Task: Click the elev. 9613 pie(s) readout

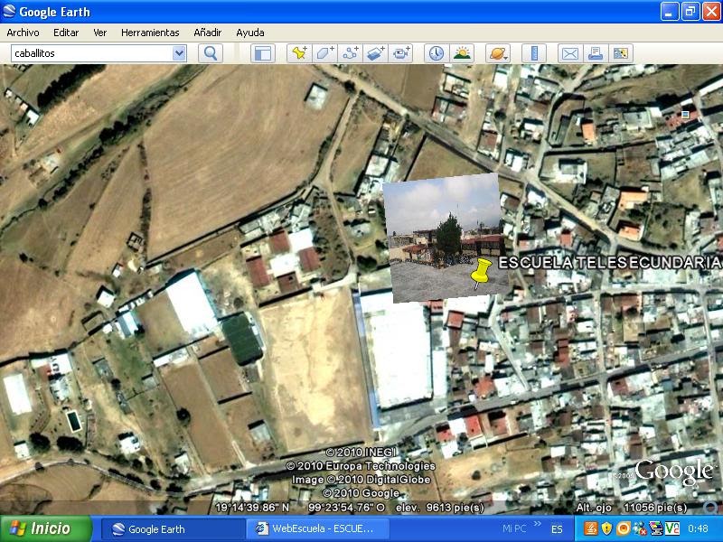Action: (x=440, y=508)
